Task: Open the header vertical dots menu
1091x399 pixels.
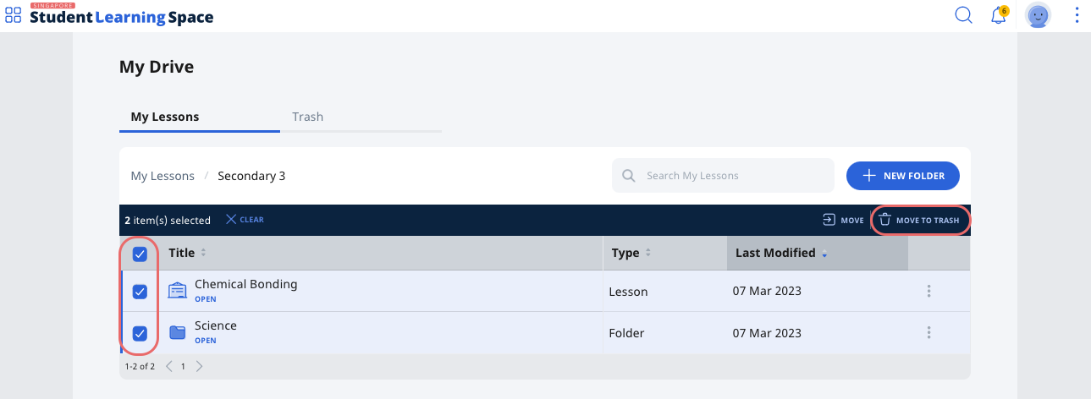Action: tap(1077, 15)
